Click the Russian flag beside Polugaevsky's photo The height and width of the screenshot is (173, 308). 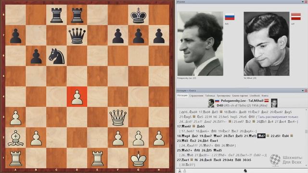230,17
